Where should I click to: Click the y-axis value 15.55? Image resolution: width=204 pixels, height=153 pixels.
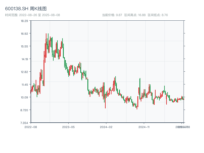click(x=24, y=46)
